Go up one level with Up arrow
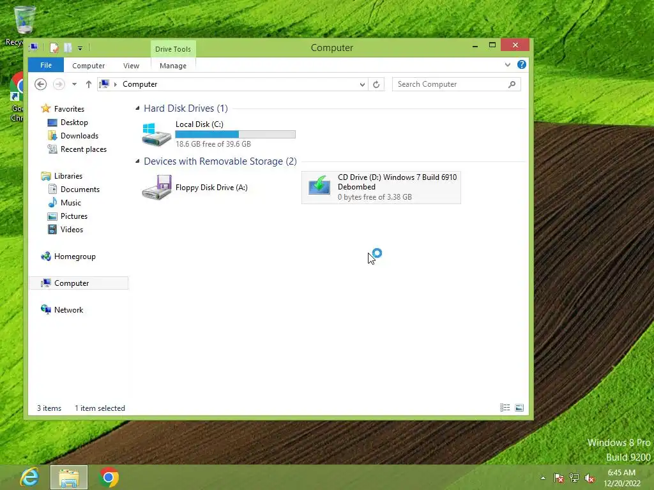Screen dimensions: 654x490 click(x=88, y=84)
